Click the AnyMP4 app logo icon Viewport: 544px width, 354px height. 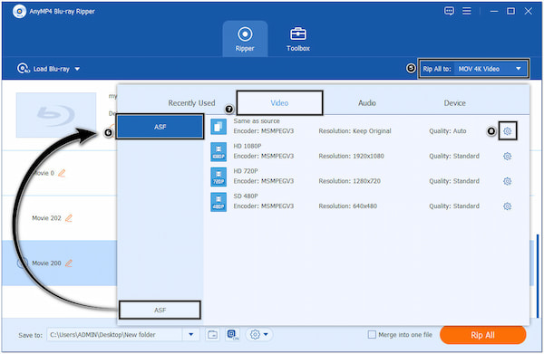pos(19,11)
